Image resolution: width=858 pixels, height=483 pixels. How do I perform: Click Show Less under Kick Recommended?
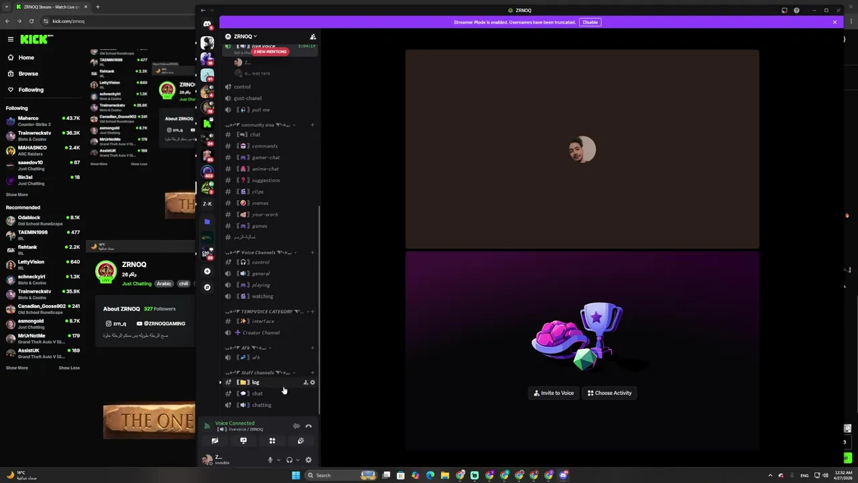click(x=69, y=368)
